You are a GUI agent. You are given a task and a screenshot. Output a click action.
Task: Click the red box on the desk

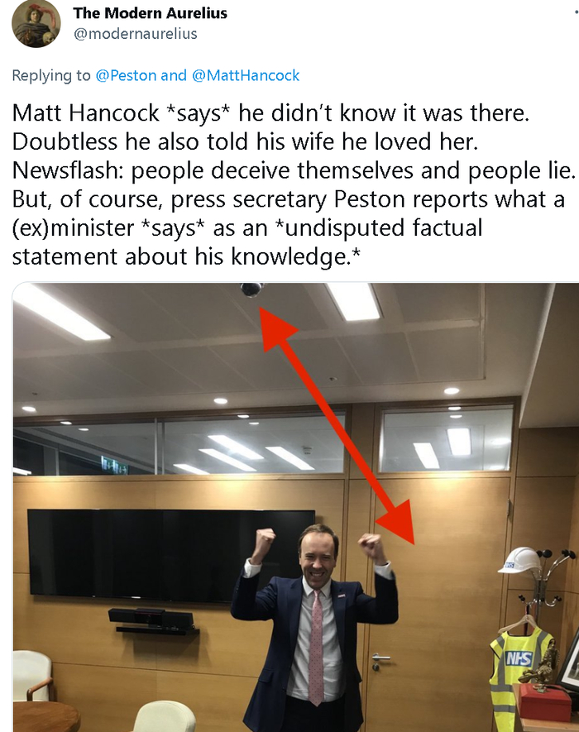click(545, 702)
